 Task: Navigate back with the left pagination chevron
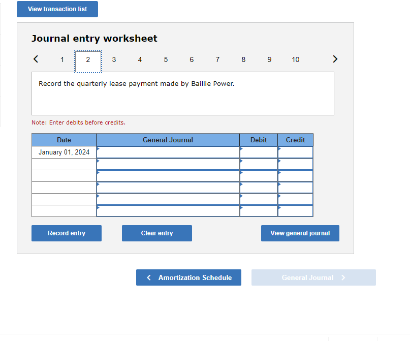click(36, 59)
